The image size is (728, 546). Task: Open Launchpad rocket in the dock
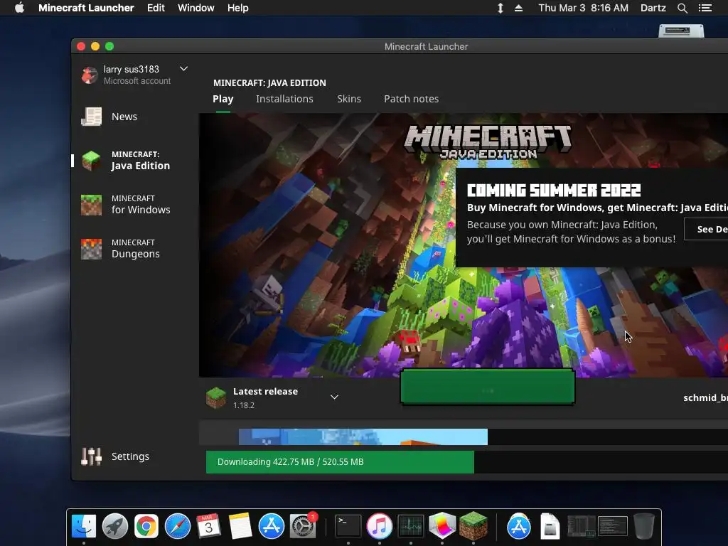pos(115,527)
